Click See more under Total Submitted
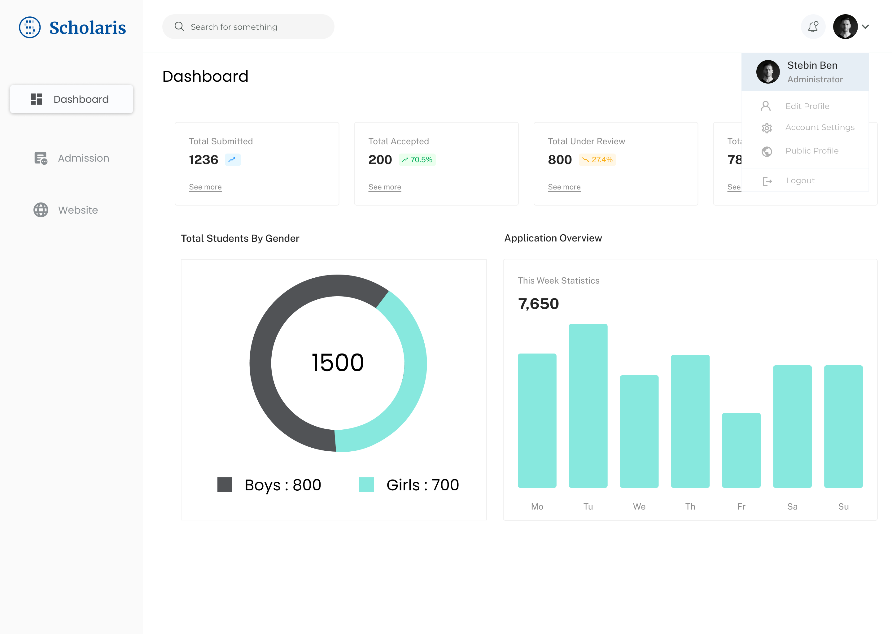892x634 pixels. 205,187
